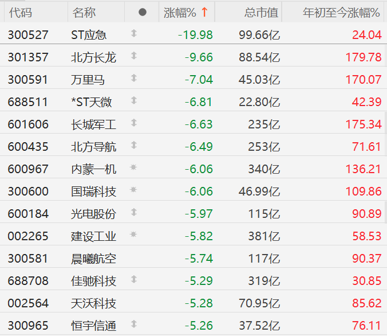This screenshot has width=387, height=336.
Task: Click the -9.66 change value
Action: click(199, 57)
